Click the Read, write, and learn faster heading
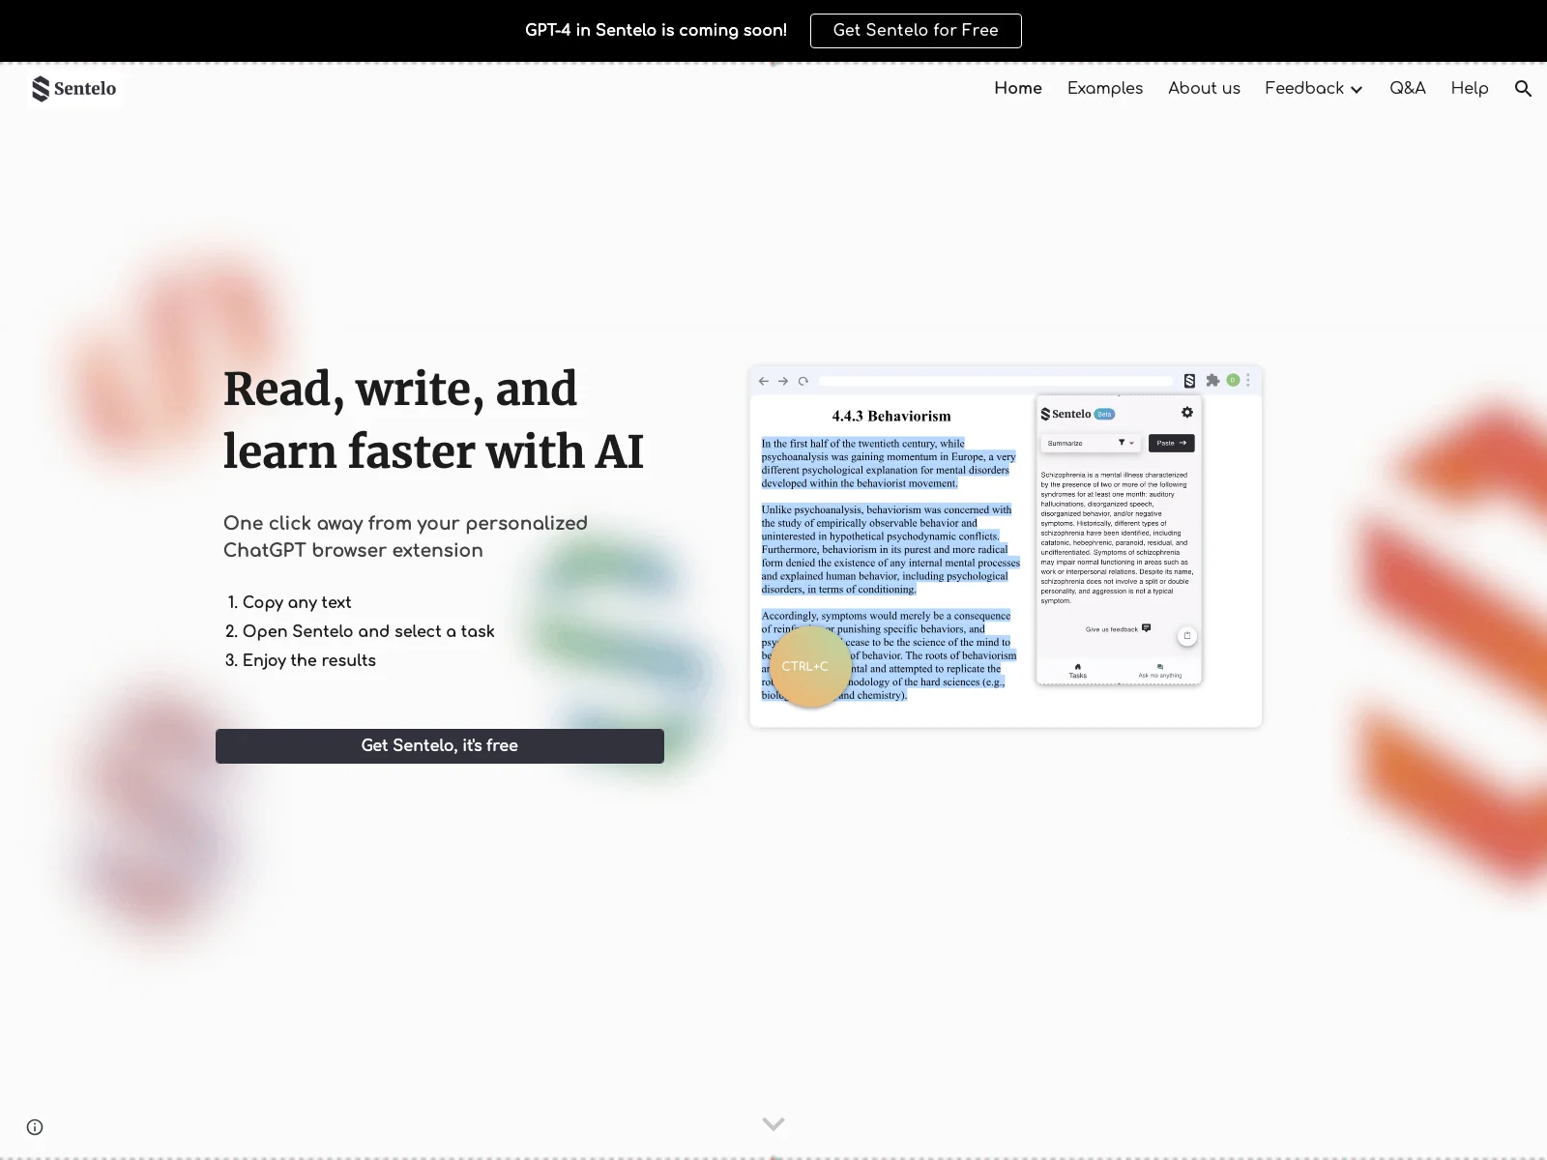Image resolution: width=1547 pixels, height=1160 pixels. tap(433, 420)
